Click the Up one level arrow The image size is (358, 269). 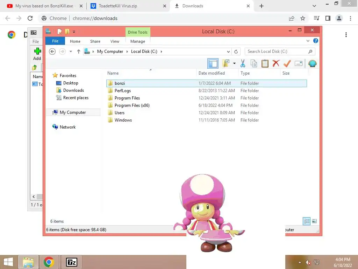point(79,51)
